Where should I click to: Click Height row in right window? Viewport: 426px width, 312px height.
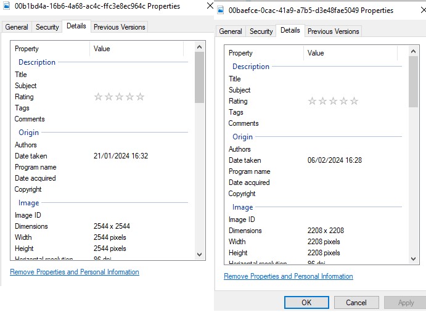click(315, 253)
